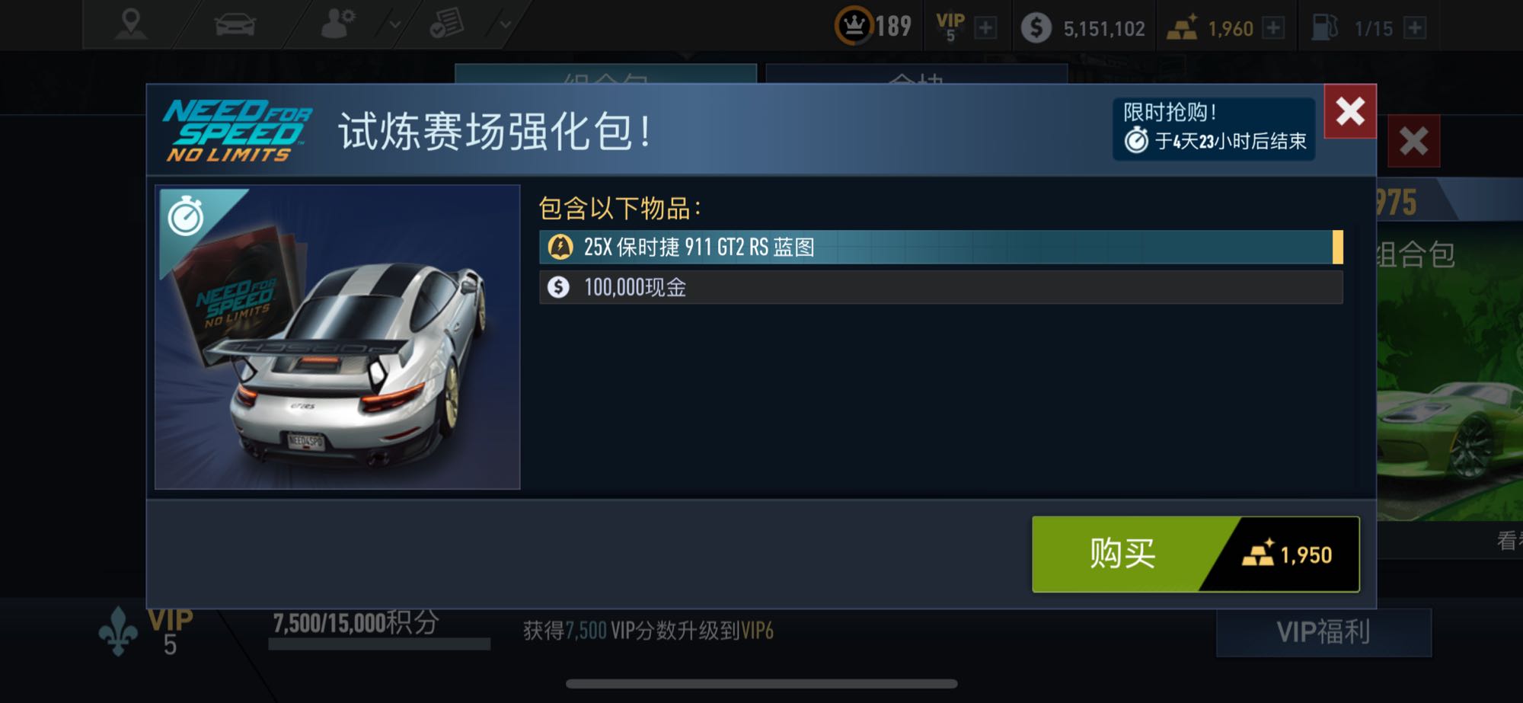Tap the crown reputation level 189
Image resolution: width=1523 pixels, height=703 pixels.
pyautogui.click(x=873, y=27)
